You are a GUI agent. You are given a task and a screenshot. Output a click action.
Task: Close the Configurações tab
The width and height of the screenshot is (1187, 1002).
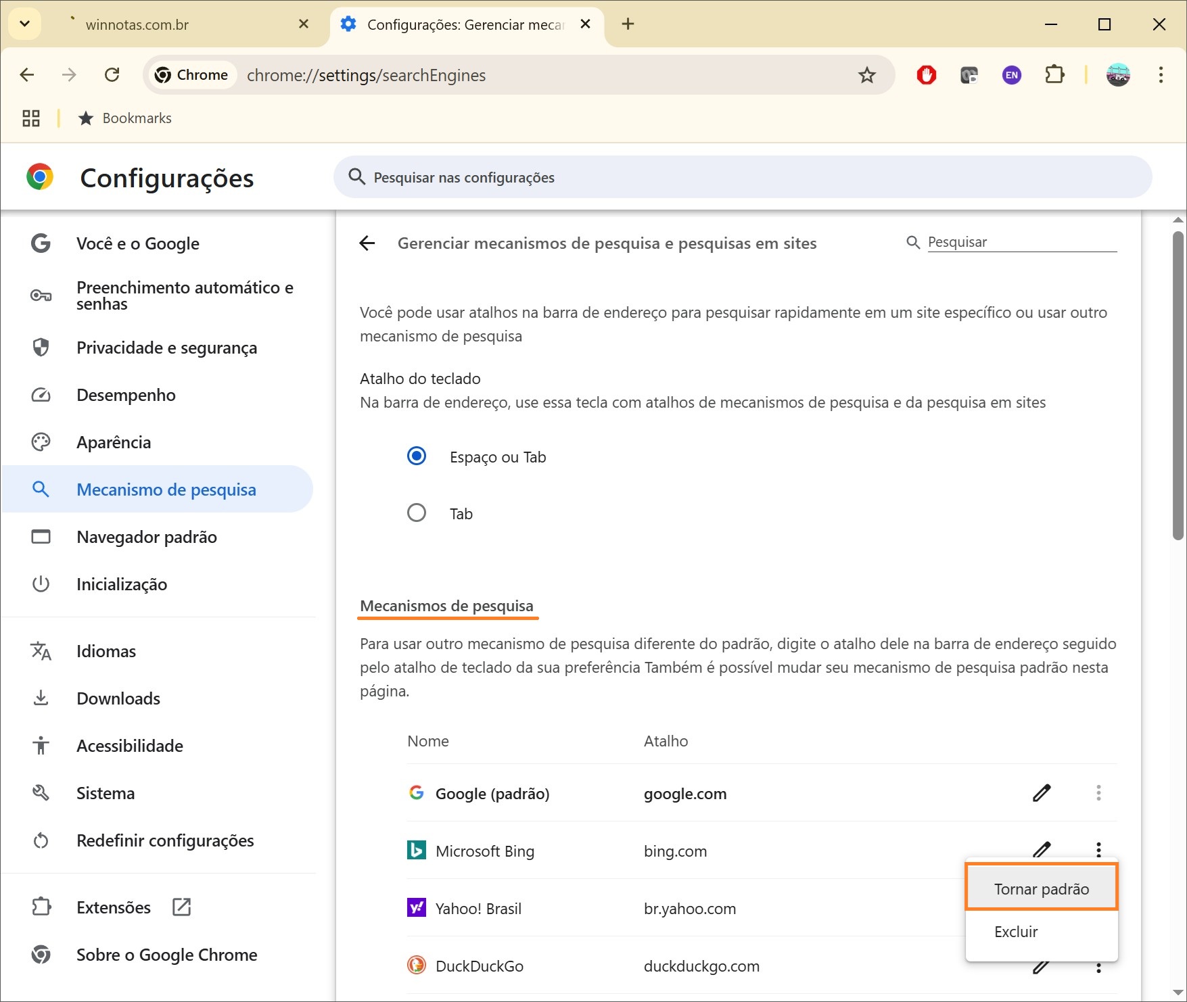(586, 24)
